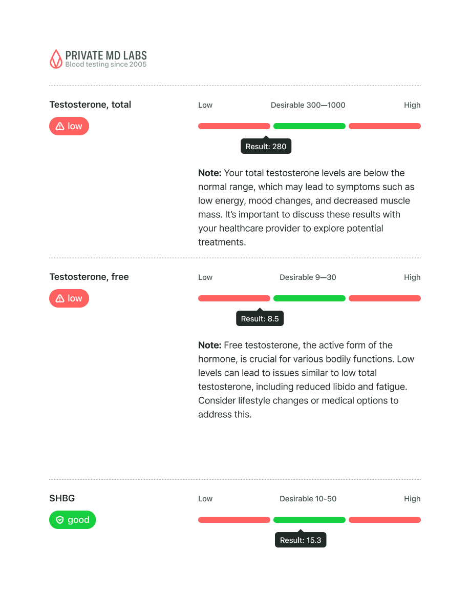470x609 pixels.
Task: Click the shield check icon in SHBG badge
Action: 60,520
